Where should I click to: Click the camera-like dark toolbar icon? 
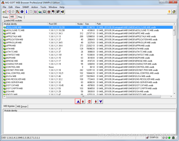(x=58, y=12)
